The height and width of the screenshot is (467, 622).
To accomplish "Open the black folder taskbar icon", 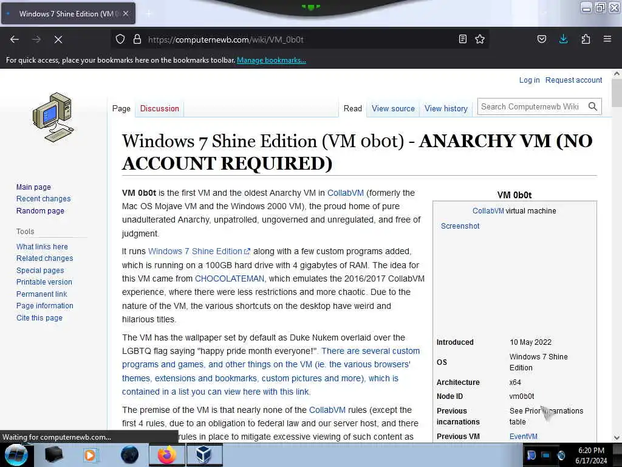I will pyautogui.click(x=53, y=455).
